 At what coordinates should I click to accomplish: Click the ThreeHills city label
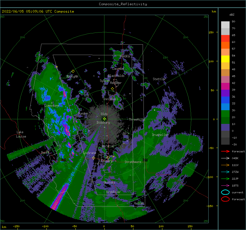[x=137, y=120]
